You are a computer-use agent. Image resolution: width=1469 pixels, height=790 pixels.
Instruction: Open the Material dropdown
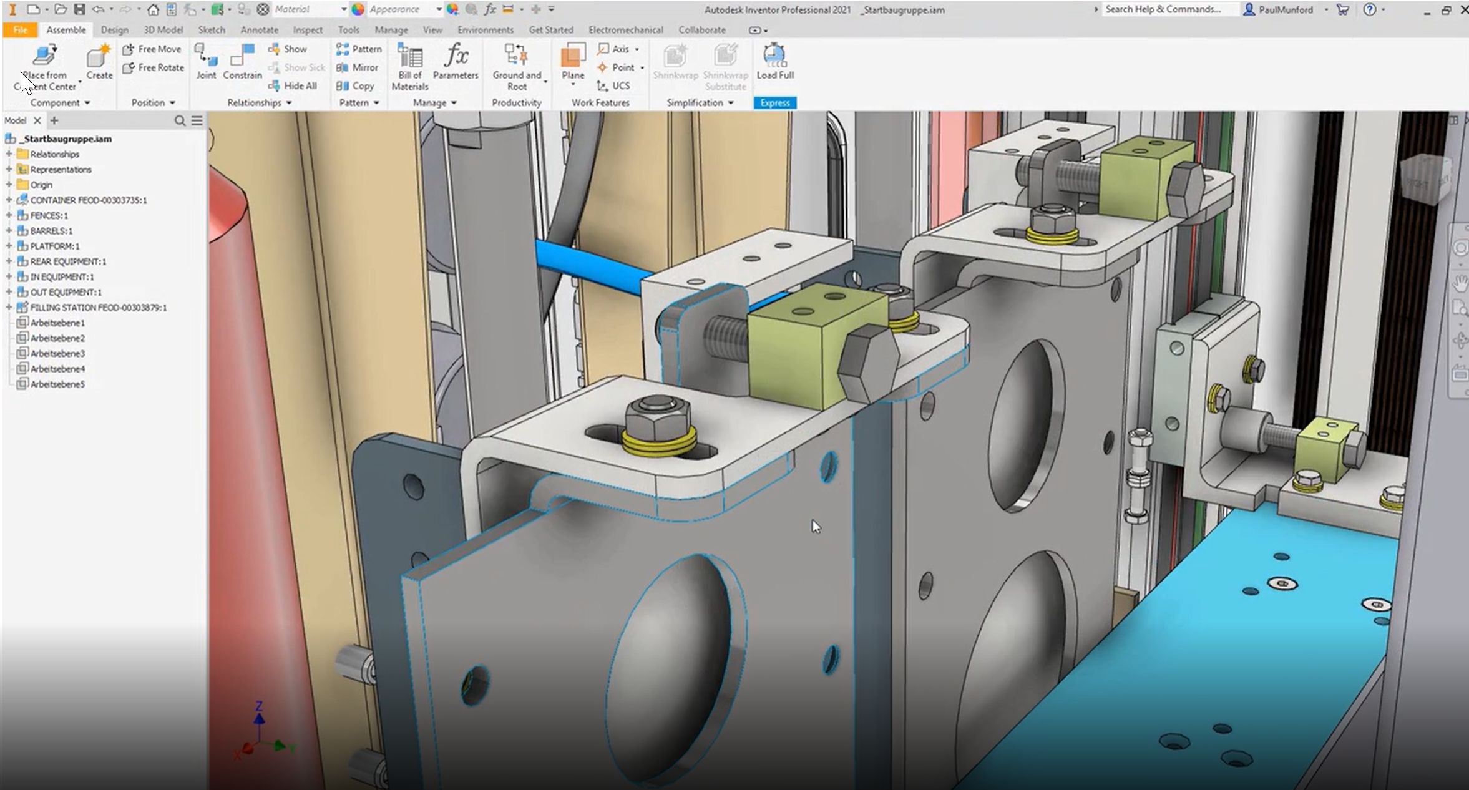(343, 9)
